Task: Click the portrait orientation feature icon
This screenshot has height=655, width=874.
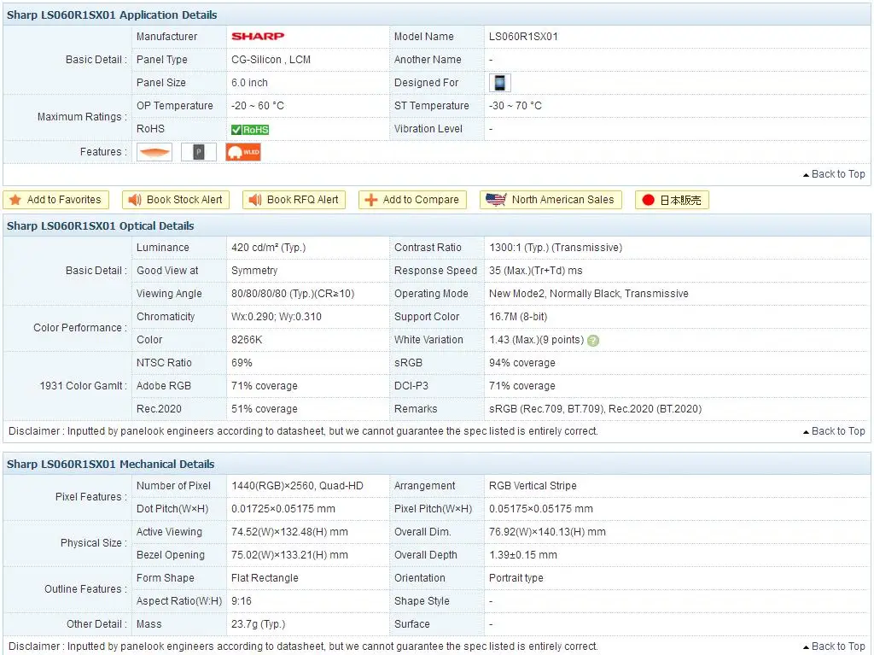Action: 198,152
